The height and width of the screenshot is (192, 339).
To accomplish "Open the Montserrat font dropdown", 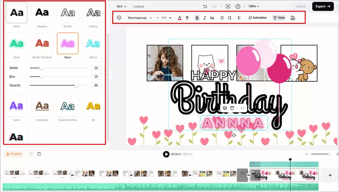I will [140, 18].
